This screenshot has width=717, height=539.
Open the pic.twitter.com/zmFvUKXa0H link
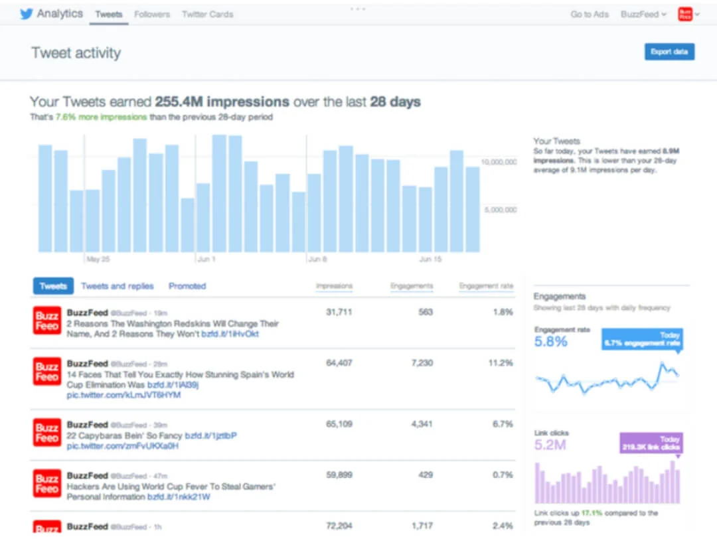click(123, 446)
